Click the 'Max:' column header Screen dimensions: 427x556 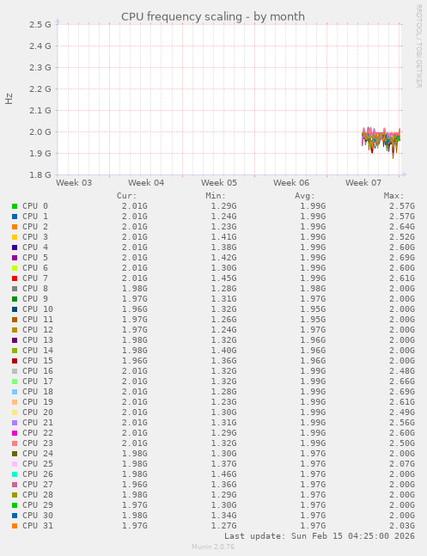pyautogui.click(x=394, y=196)
